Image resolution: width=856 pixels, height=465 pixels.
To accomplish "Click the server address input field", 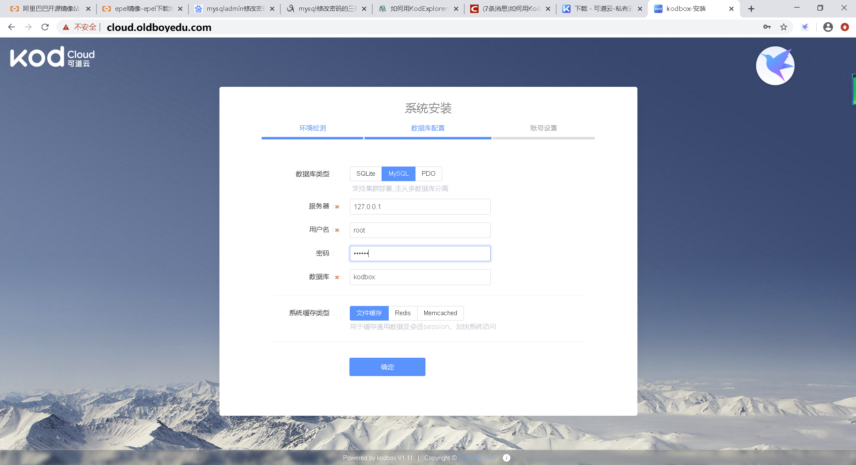I will click(x=420, y=207).
